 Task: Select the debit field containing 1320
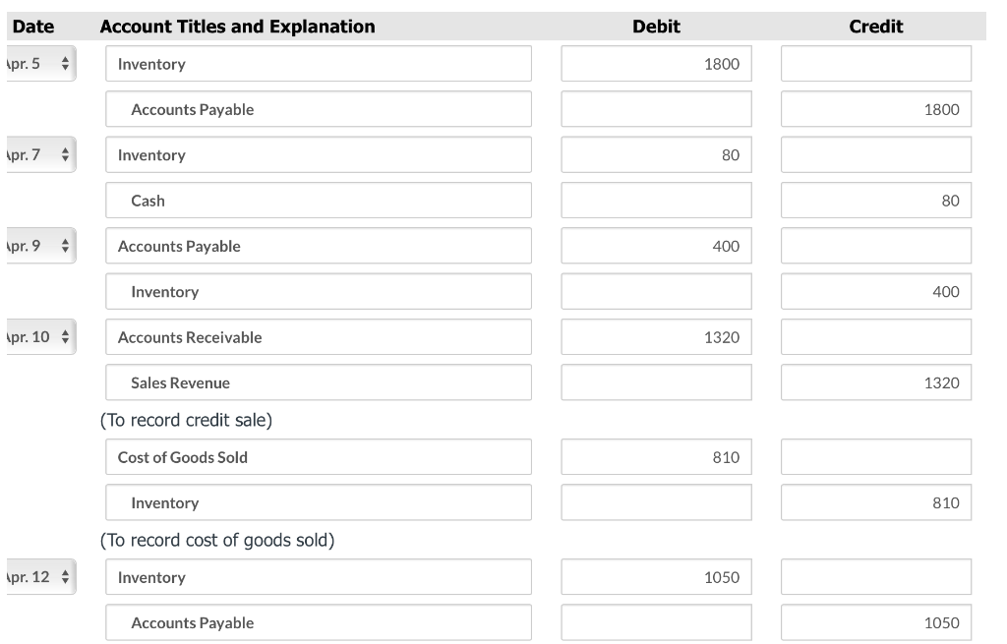click(656, 337)
